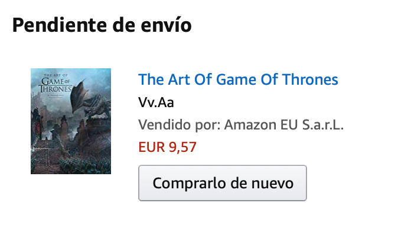Open The Art Of Game Of Thrones link
The height and width of the screenshot is (246, 398).
(x=238, y=79)
